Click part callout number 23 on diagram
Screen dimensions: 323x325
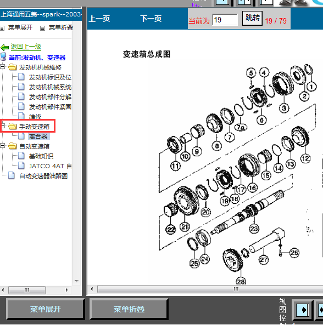(x=254, y=229)
